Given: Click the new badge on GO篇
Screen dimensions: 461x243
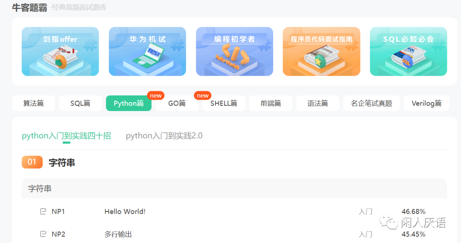Looking at the screenshot, I should (x=155, y=96).
